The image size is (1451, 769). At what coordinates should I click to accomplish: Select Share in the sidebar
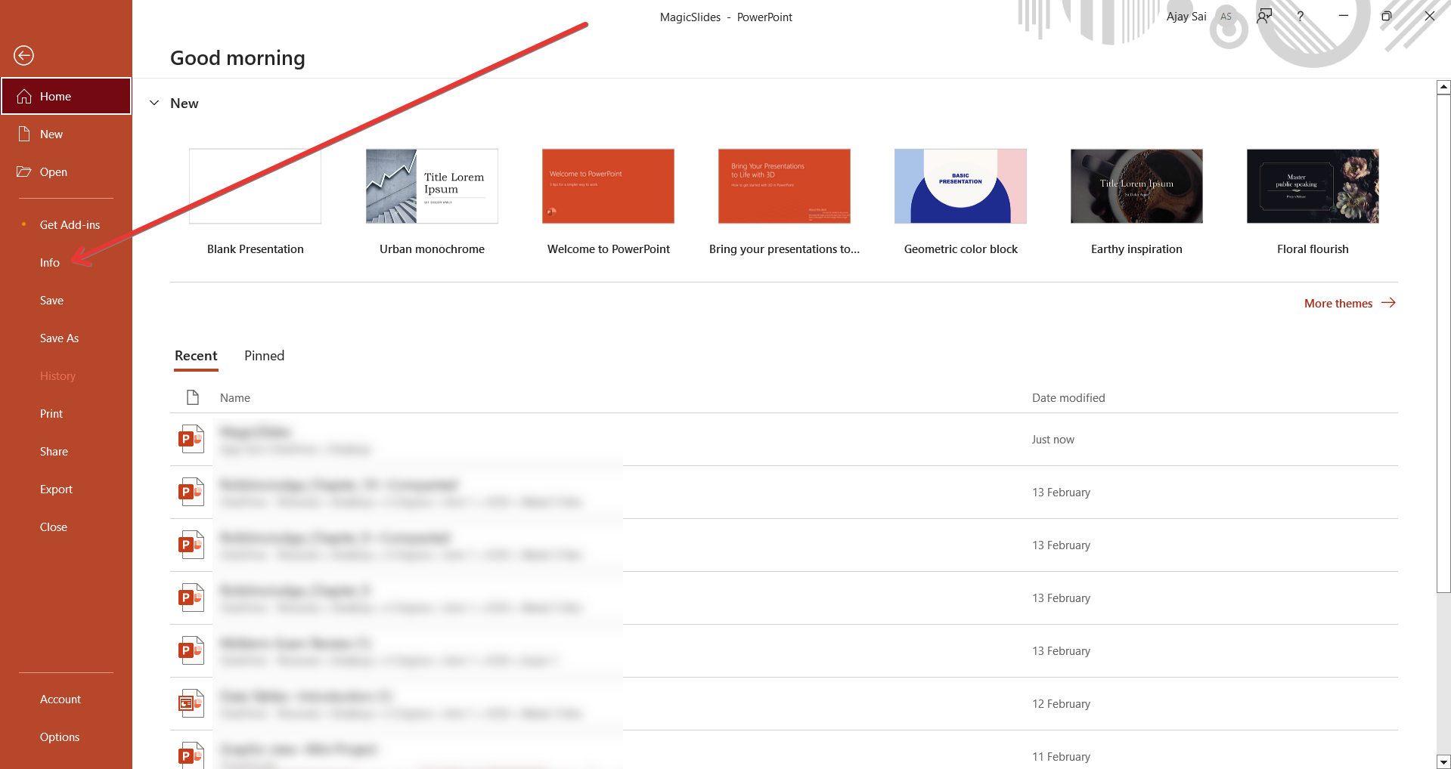[x=66, y=451]
